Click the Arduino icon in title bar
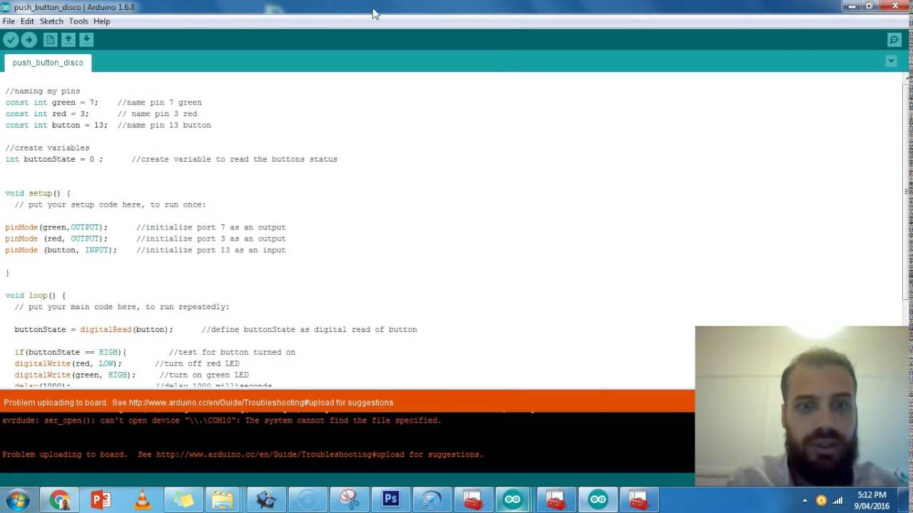Screen dimensions: 913x513 pos(6,7)
